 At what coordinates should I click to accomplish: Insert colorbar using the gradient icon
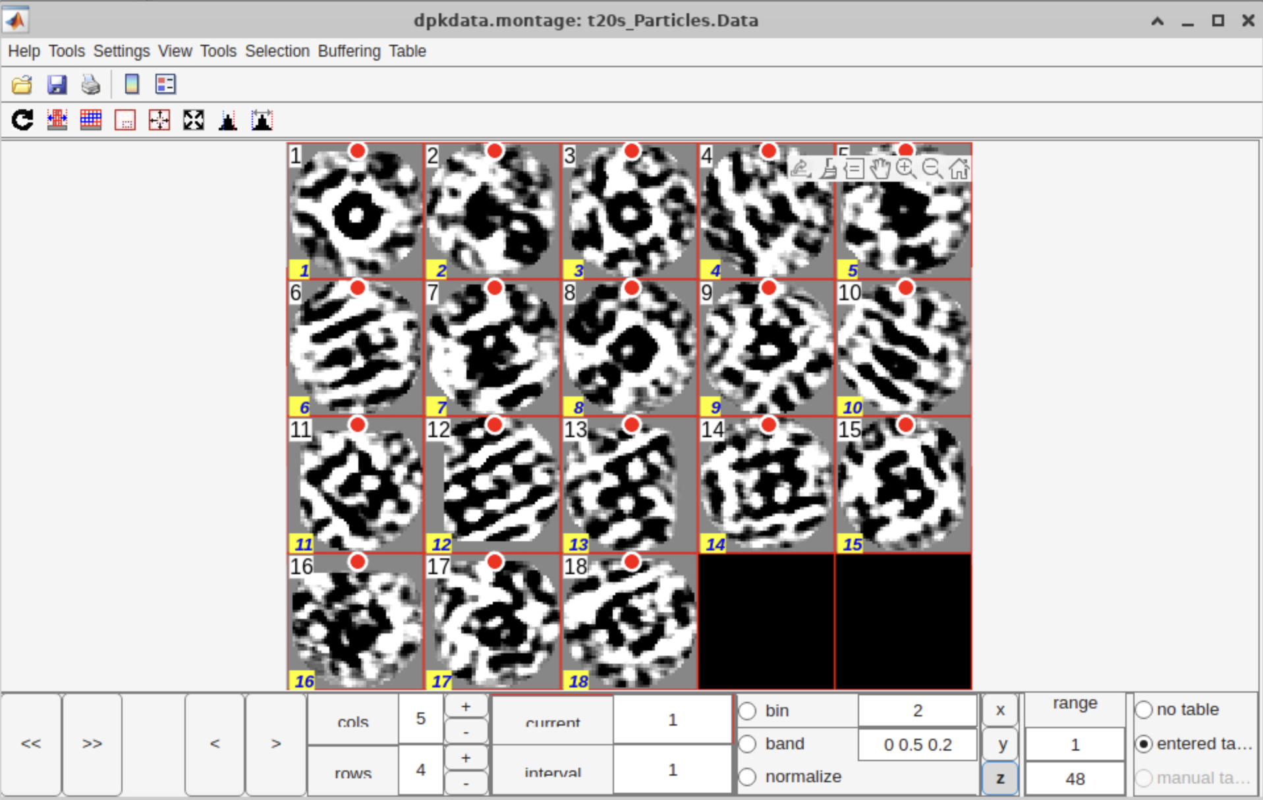pyautogui.click(x=132, y=84)
